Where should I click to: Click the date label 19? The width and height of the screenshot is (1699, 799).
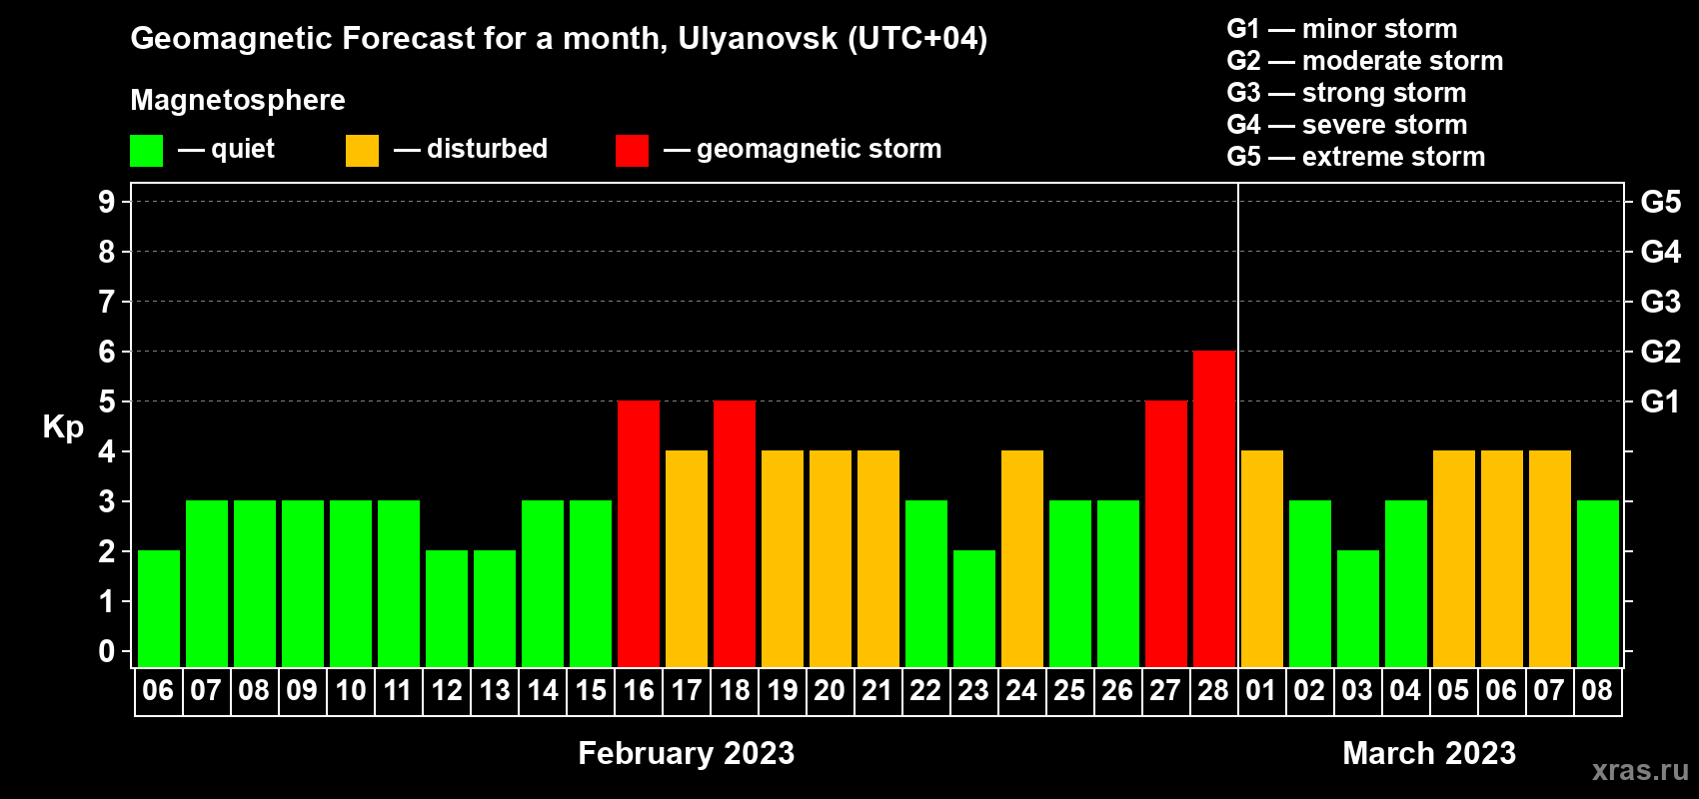click(783, 691)
